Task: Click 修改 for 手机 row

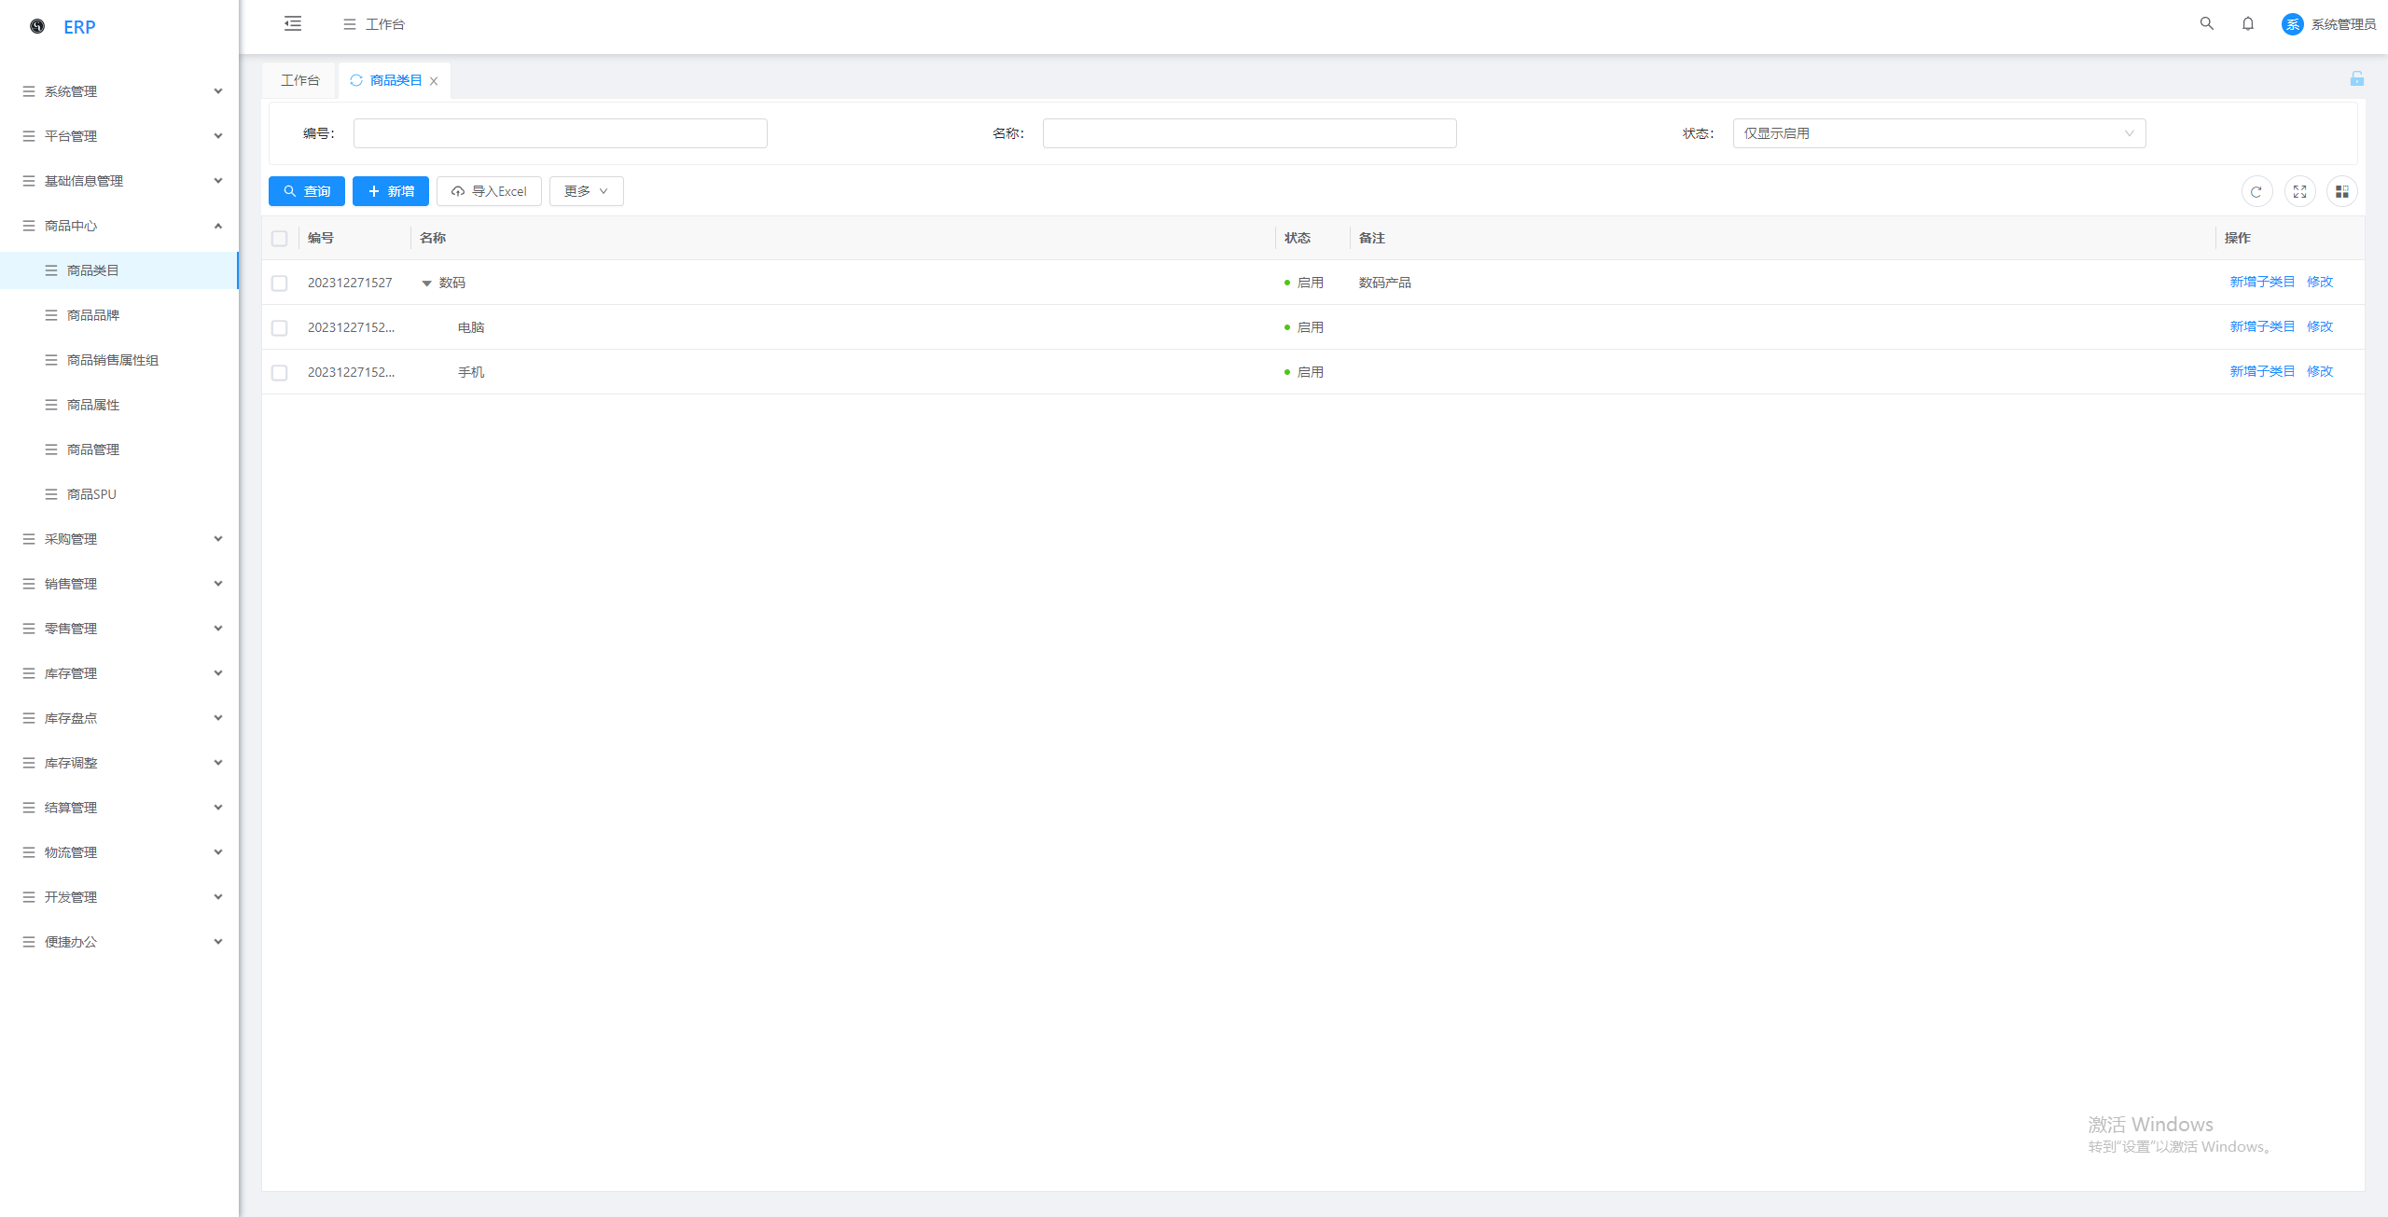Action: [2320, 371]
